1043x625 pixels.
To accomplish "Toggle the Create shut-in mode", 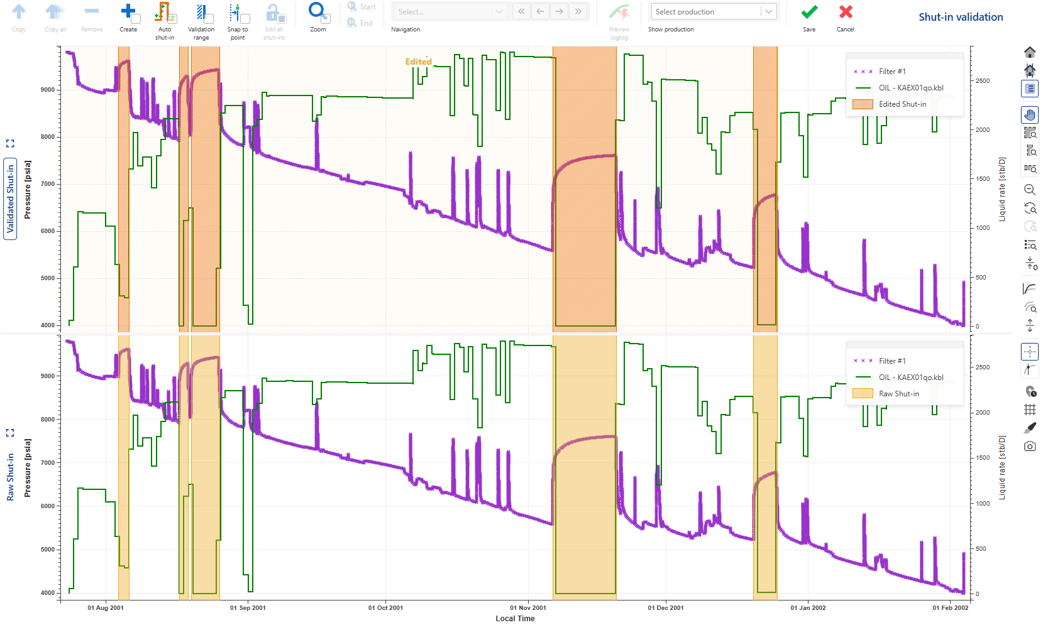I will (x=128, y=19).
